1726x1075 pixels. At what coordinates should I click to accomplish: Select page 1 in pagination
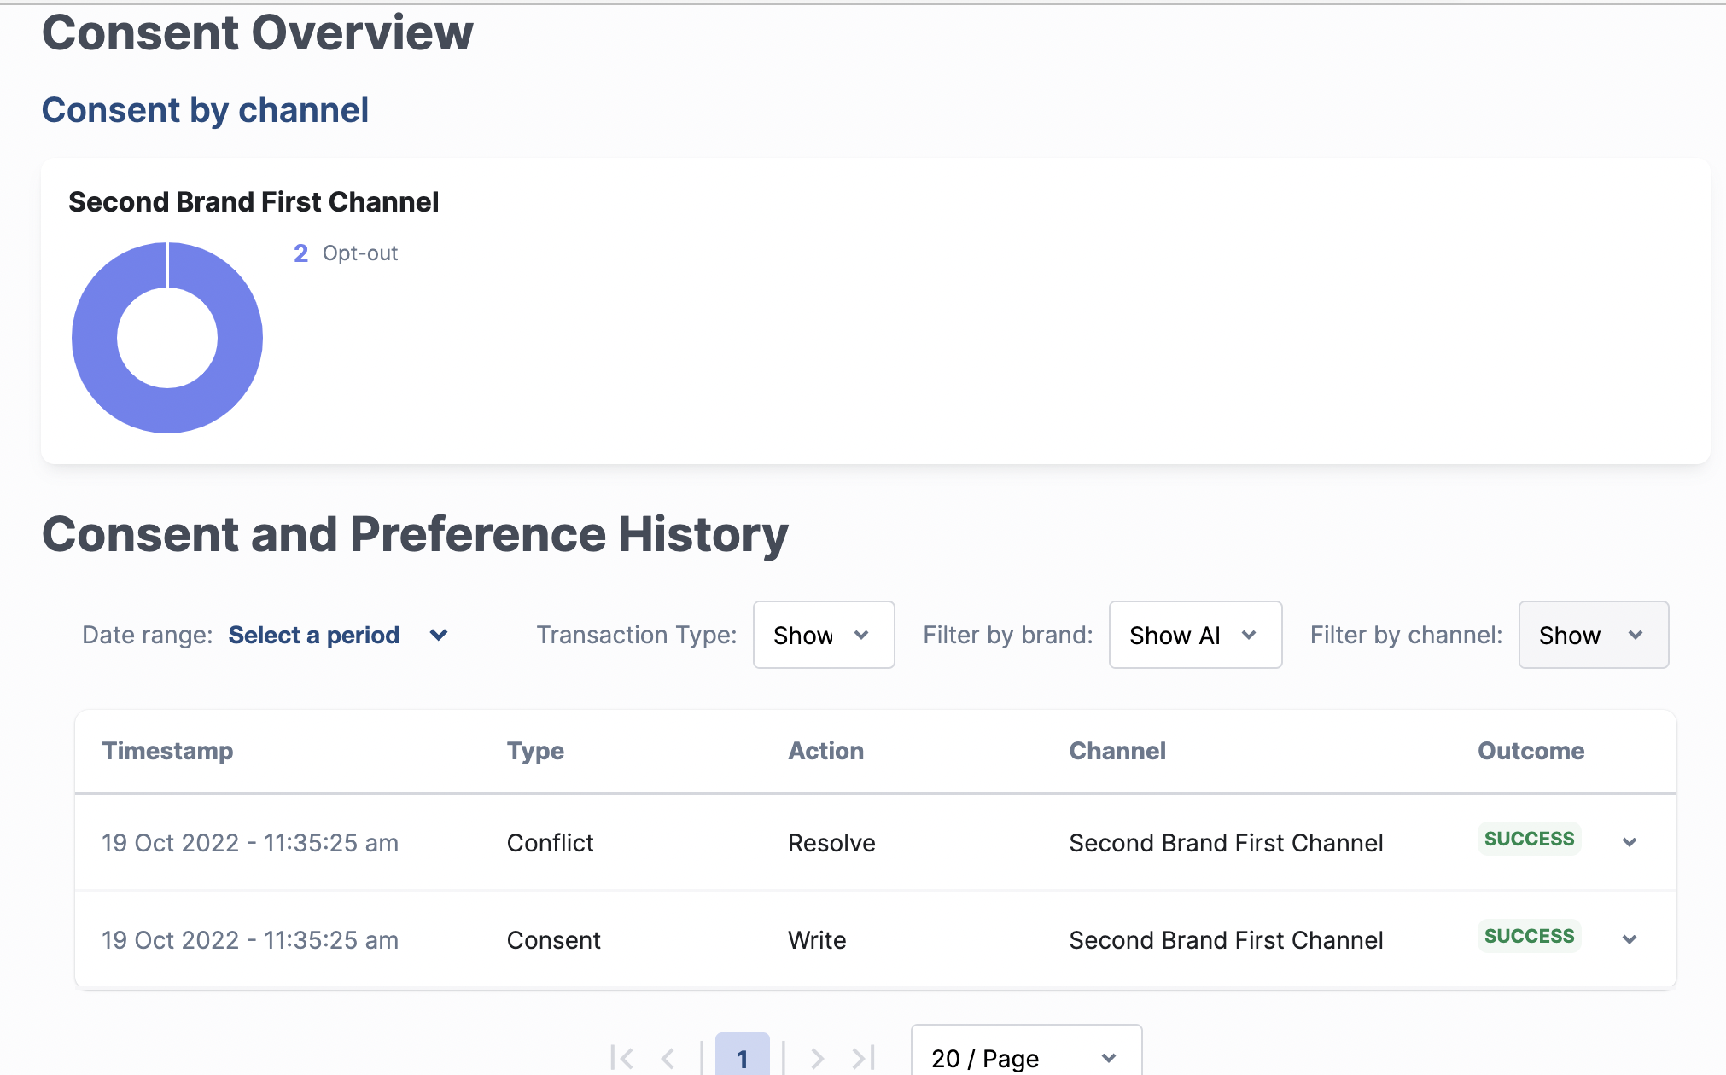tap(742, 1058)
